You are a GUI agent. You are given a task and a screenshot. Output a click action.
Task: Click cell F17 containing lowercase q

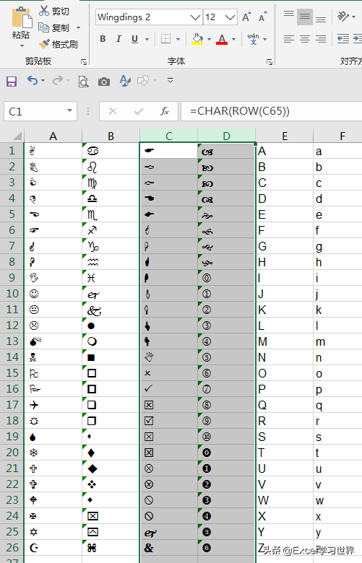[337, 405]
